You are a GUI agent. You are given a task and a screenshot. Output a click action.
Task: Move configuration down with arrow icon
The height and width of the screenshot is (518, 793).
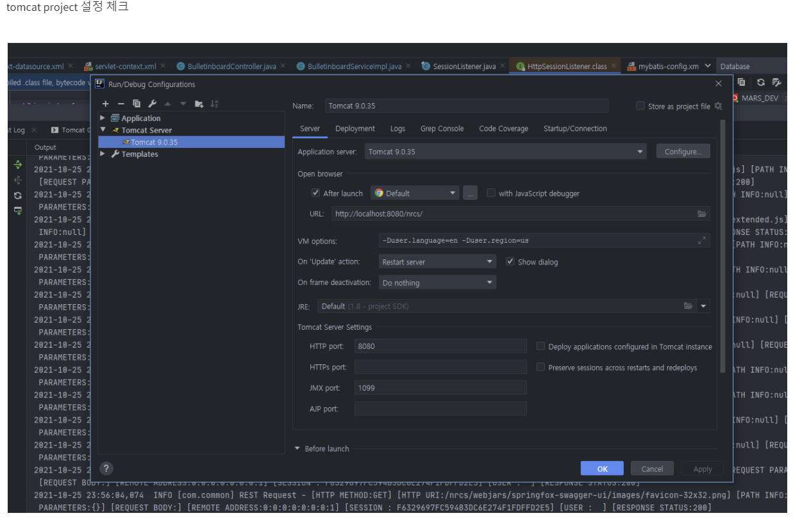coord(183,104)
